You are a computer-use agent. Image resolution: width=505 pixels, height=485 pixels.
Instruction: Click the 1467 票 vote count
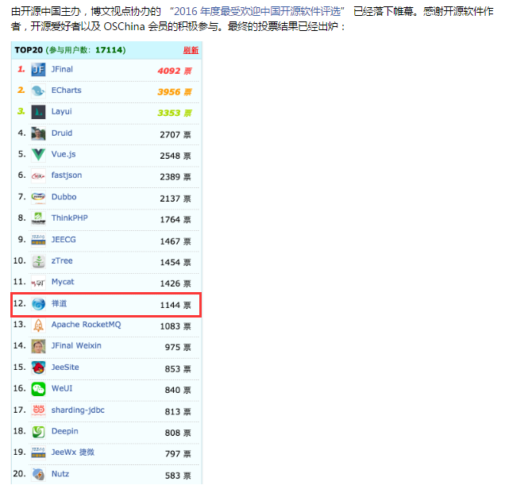(175, 241)
